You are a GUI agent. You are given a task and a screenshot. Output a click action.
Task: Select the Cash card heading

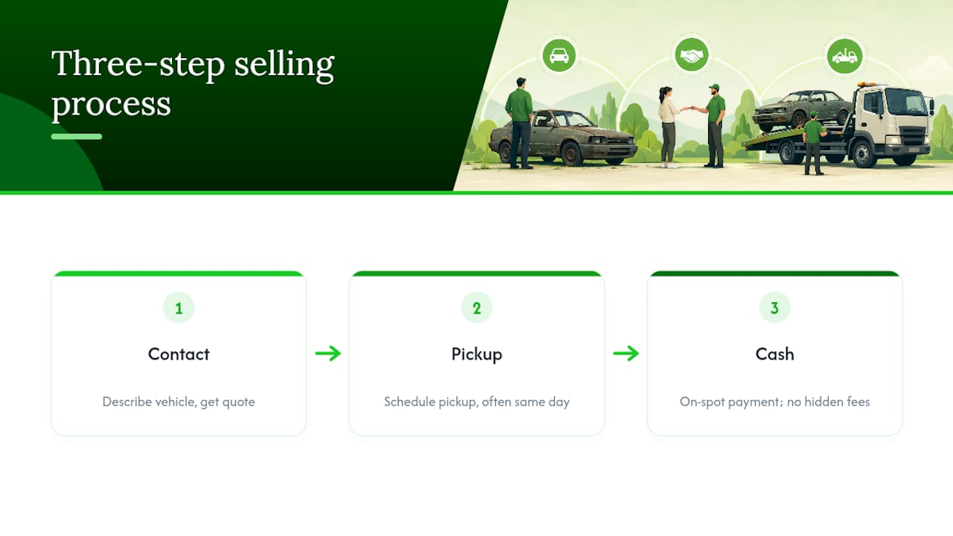pyautogui.click(x=774, y=354)
